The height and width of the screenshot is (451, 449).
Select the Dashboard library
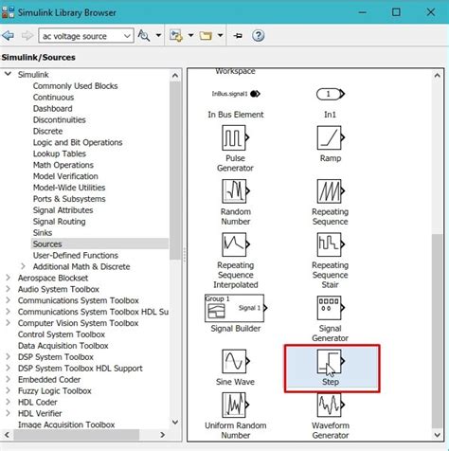[x=53, y=109]
